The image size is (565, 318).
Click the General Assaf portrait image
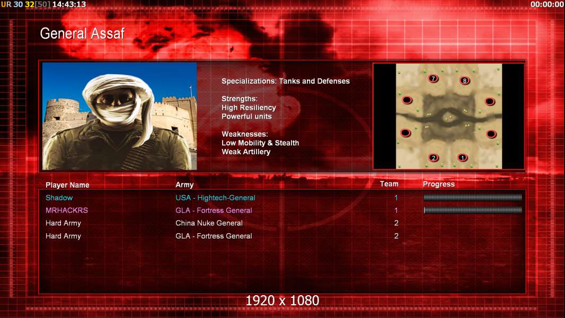click(119, 116)
